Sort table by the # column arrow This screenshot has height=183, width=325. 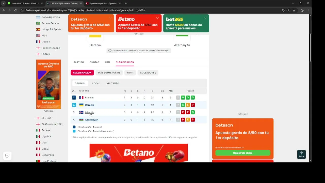coord(74,91)
